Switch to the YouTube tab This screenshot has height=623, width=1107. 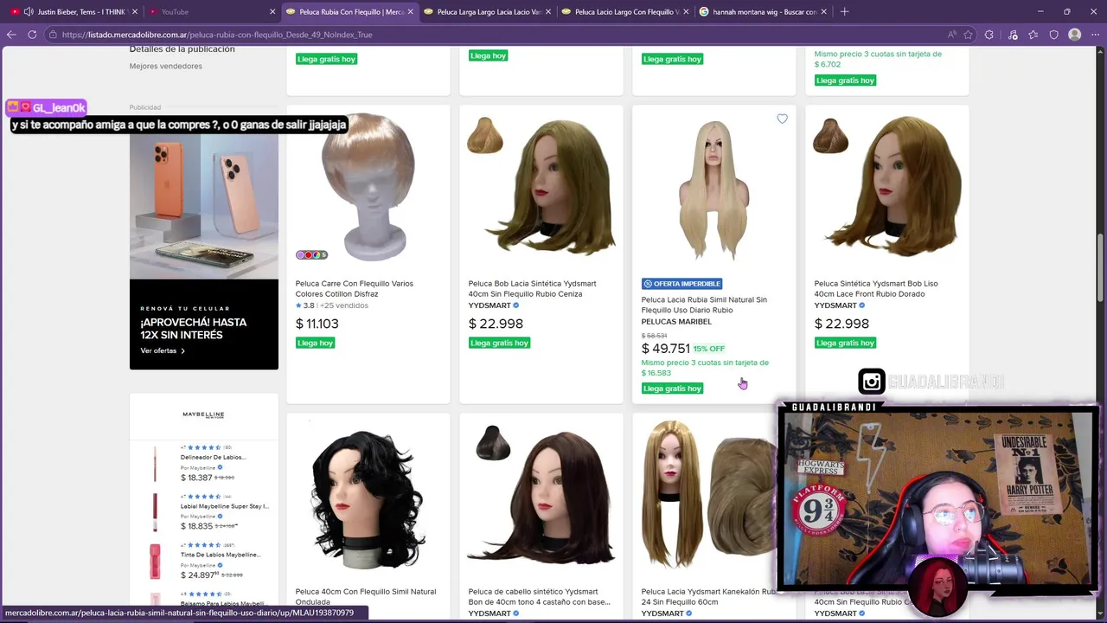[x=209, y=11]
